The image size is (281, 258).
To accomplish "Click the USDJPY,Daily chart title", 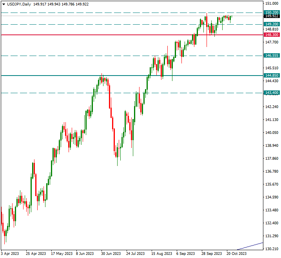I will (19, 4).
